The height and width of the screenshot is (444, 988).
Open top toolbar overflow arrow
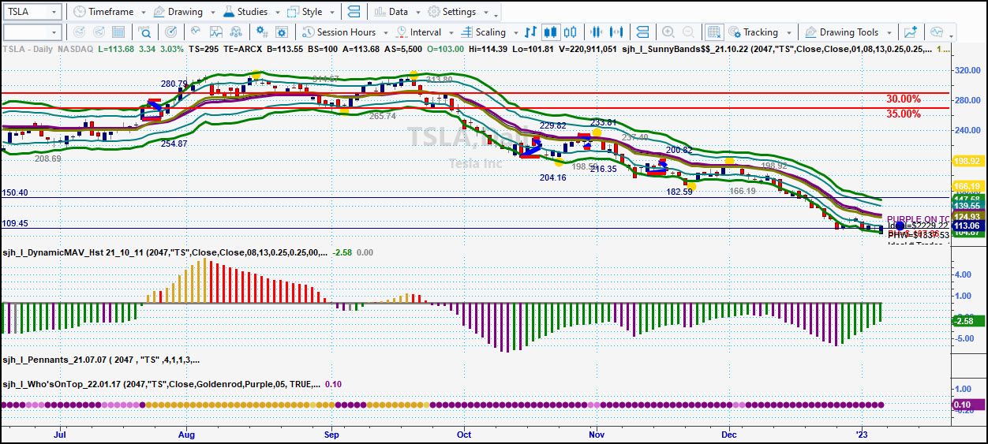pos(496,13)
